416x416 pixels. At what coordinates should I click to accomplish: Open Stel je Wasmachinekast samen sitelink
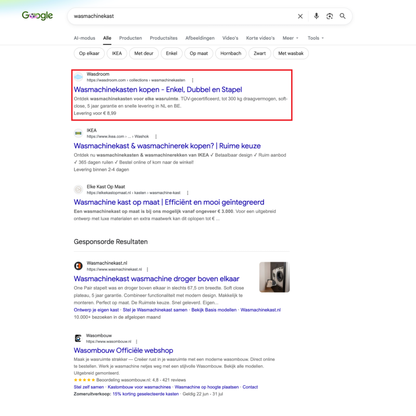point(155,310)
